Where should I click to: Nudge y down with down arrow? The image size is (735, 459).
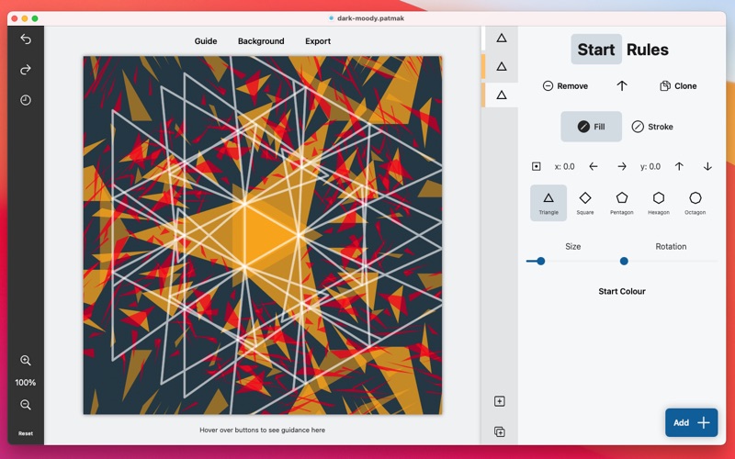(x=707, y=166)
